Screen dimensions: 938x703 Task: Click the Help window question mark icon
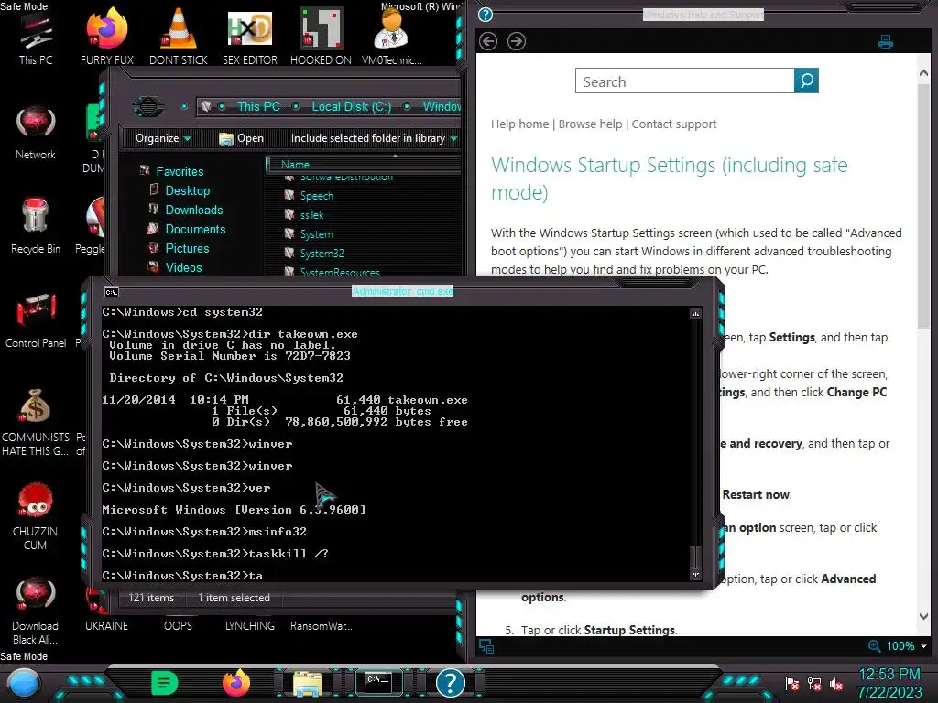coord(485,15)
